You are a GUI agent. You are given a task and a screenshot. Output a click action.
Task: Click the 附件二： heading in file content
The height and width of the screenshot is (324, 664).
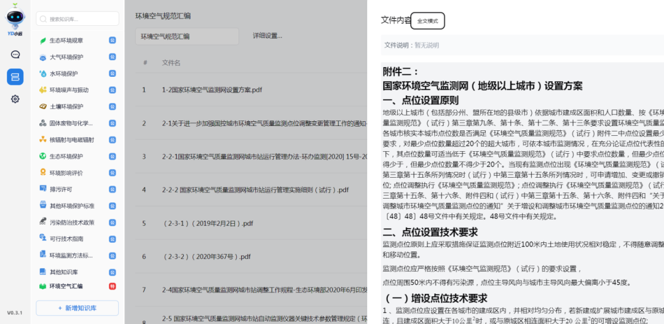401,71
